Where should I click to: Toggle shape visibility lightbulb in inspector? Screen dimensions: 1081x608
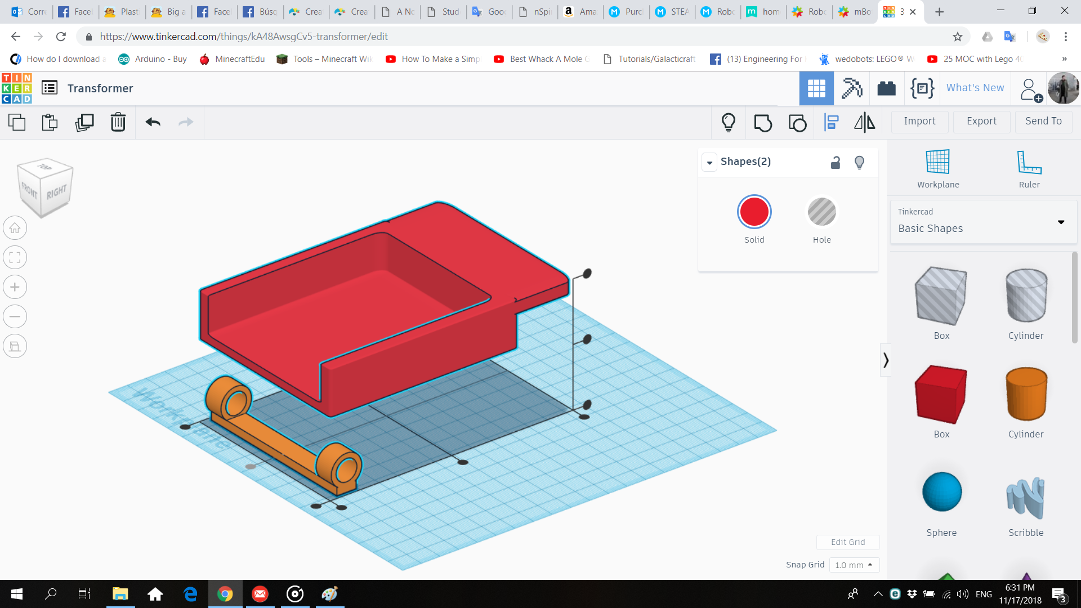click(859, 163)
